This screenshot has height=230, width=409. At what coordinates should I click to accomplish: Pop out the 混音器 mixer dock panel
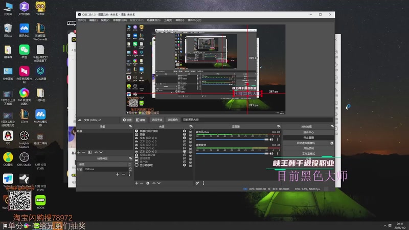pos(279,126)
